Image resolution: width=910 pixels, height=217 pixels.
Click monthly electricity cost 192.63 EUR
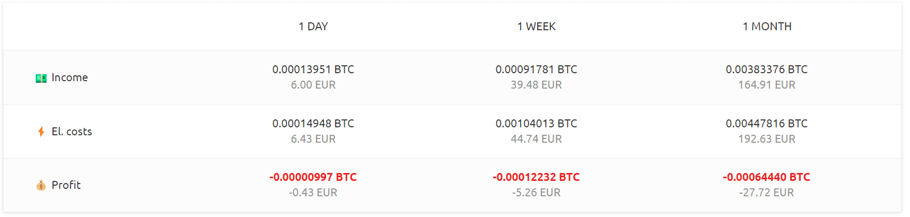pyautogui.click(x=767, y=139)
